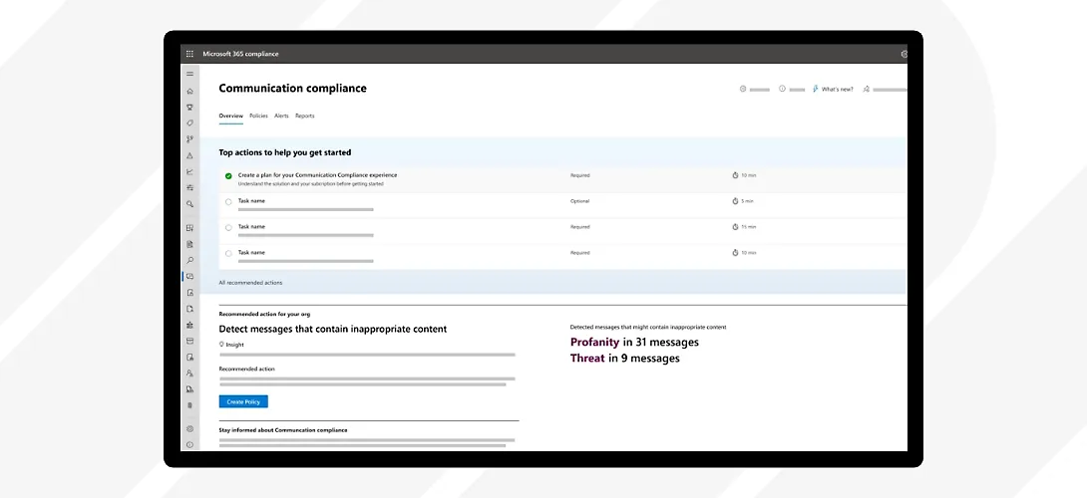Switch to the Policies tab
Screen dimensions: 1087x498
pyautogui.click(x=258, y=116)
